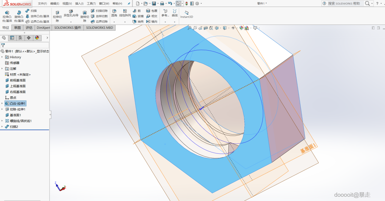Image resolution: width=385 pixels, height=201 pixels.
Task: Open the 异型孔向导 dropdown arrow
Action: pos(71,22)
